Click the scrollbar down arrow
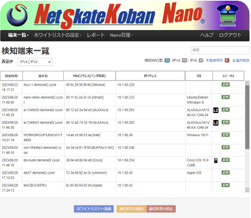Image resolution: width=251 pixels, height=218 pixels. tap(247, 190)
